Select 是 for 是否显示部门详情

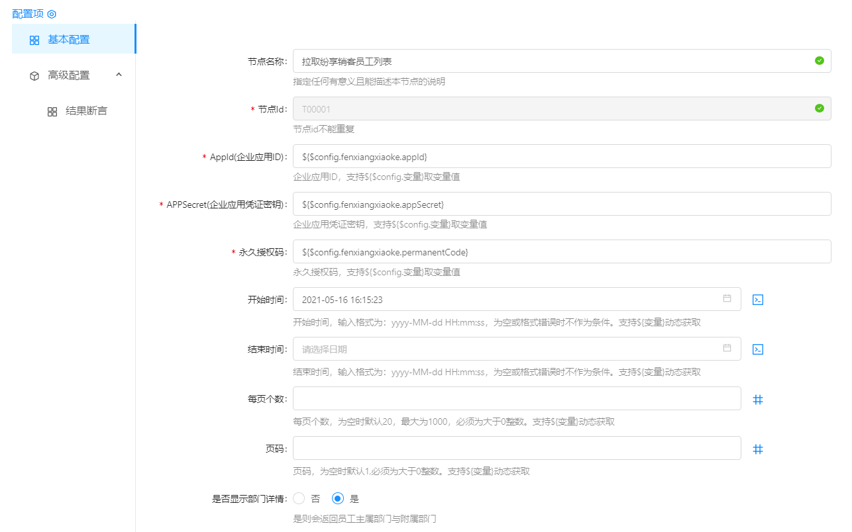[338, 499]
